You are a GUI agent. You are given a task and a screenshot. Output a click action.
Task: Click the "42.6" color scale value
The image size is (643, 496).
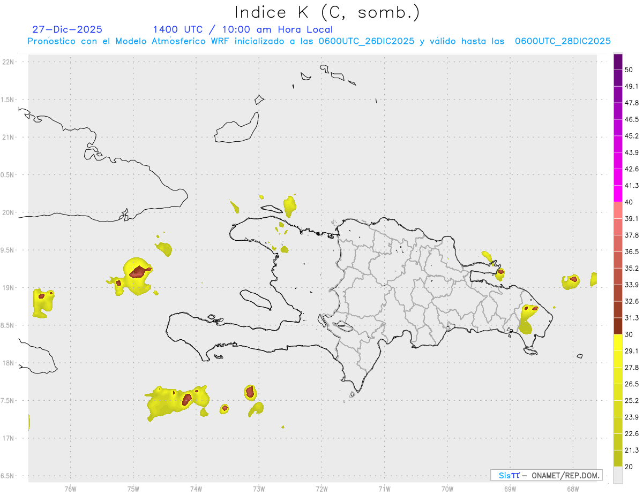632,169
